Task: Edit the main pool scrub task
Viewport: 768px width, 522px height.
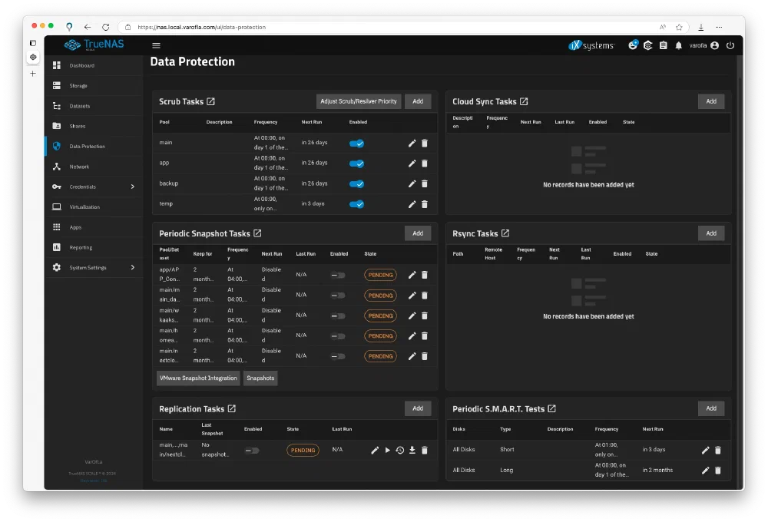Action: point(412,143)
